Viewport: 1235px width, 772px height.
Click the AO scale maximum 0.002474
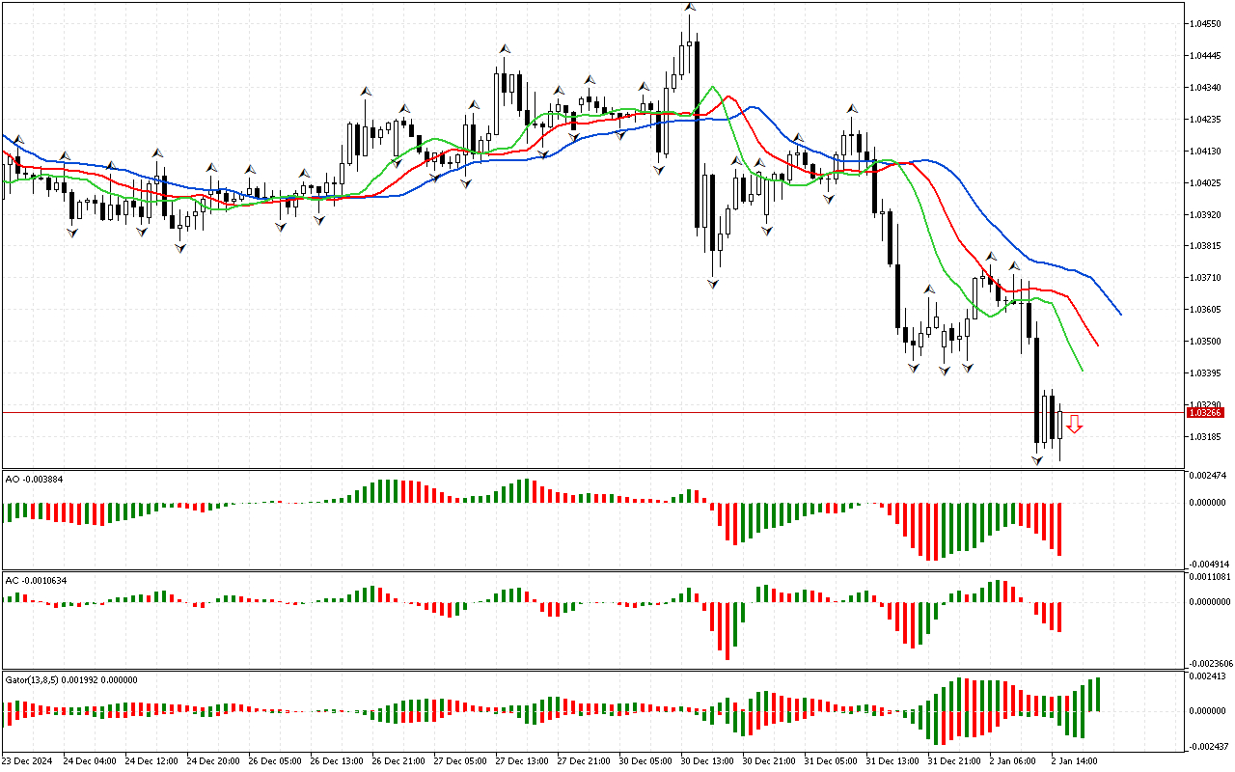[x=1206, y=476]
